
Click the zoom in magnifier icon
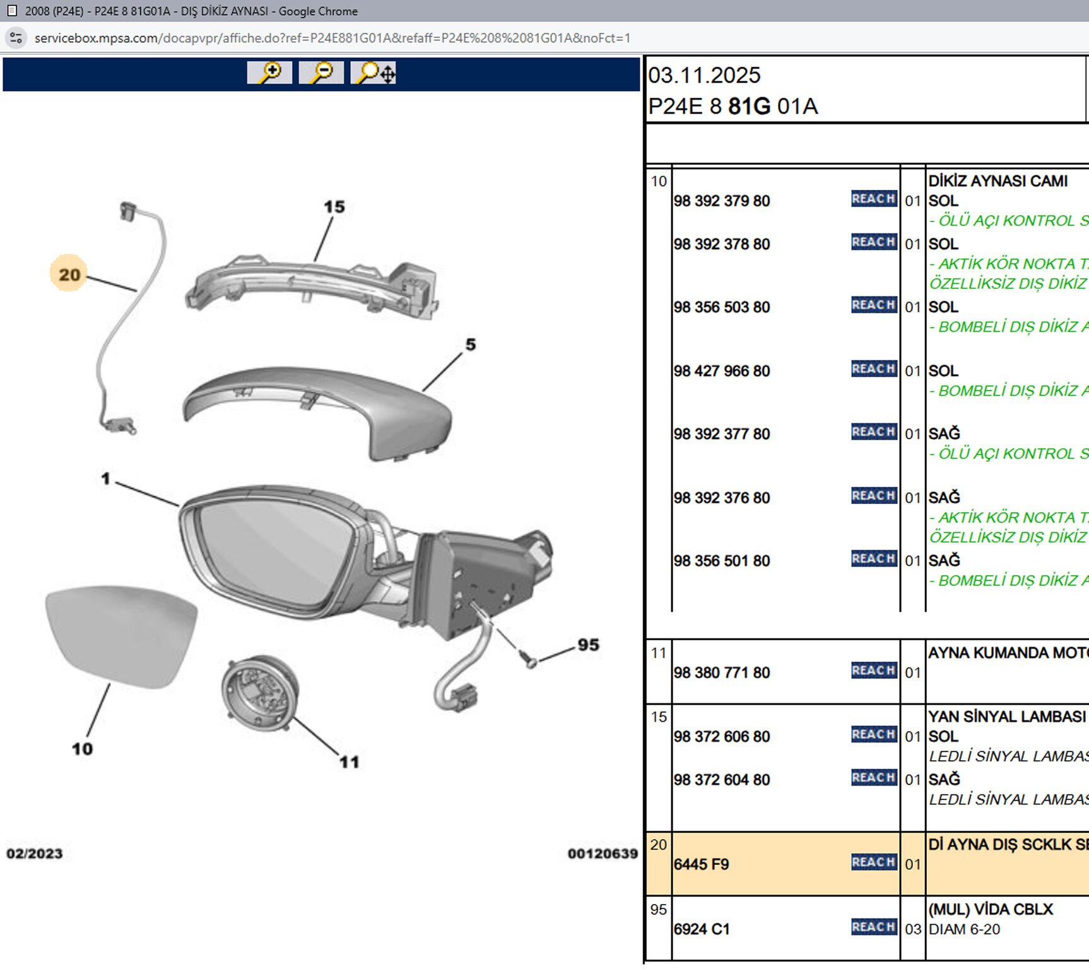(269, 73)
